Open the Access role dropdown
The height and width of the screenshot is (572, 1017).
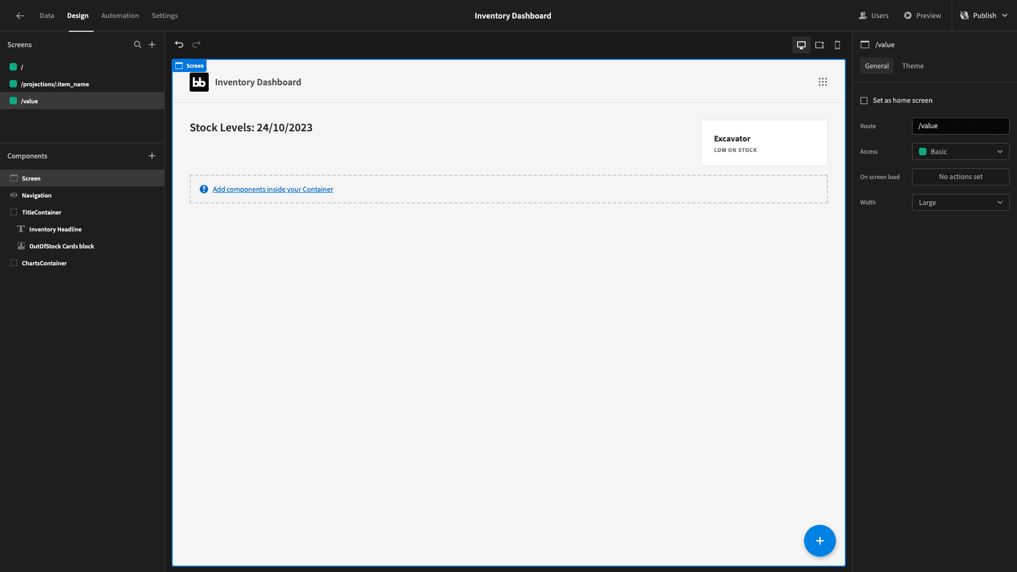click(961, 151)
